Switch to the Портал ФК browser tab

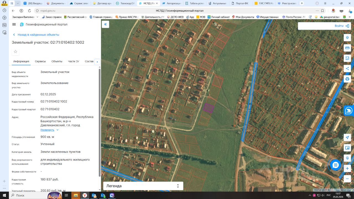[x=240, y=3]
